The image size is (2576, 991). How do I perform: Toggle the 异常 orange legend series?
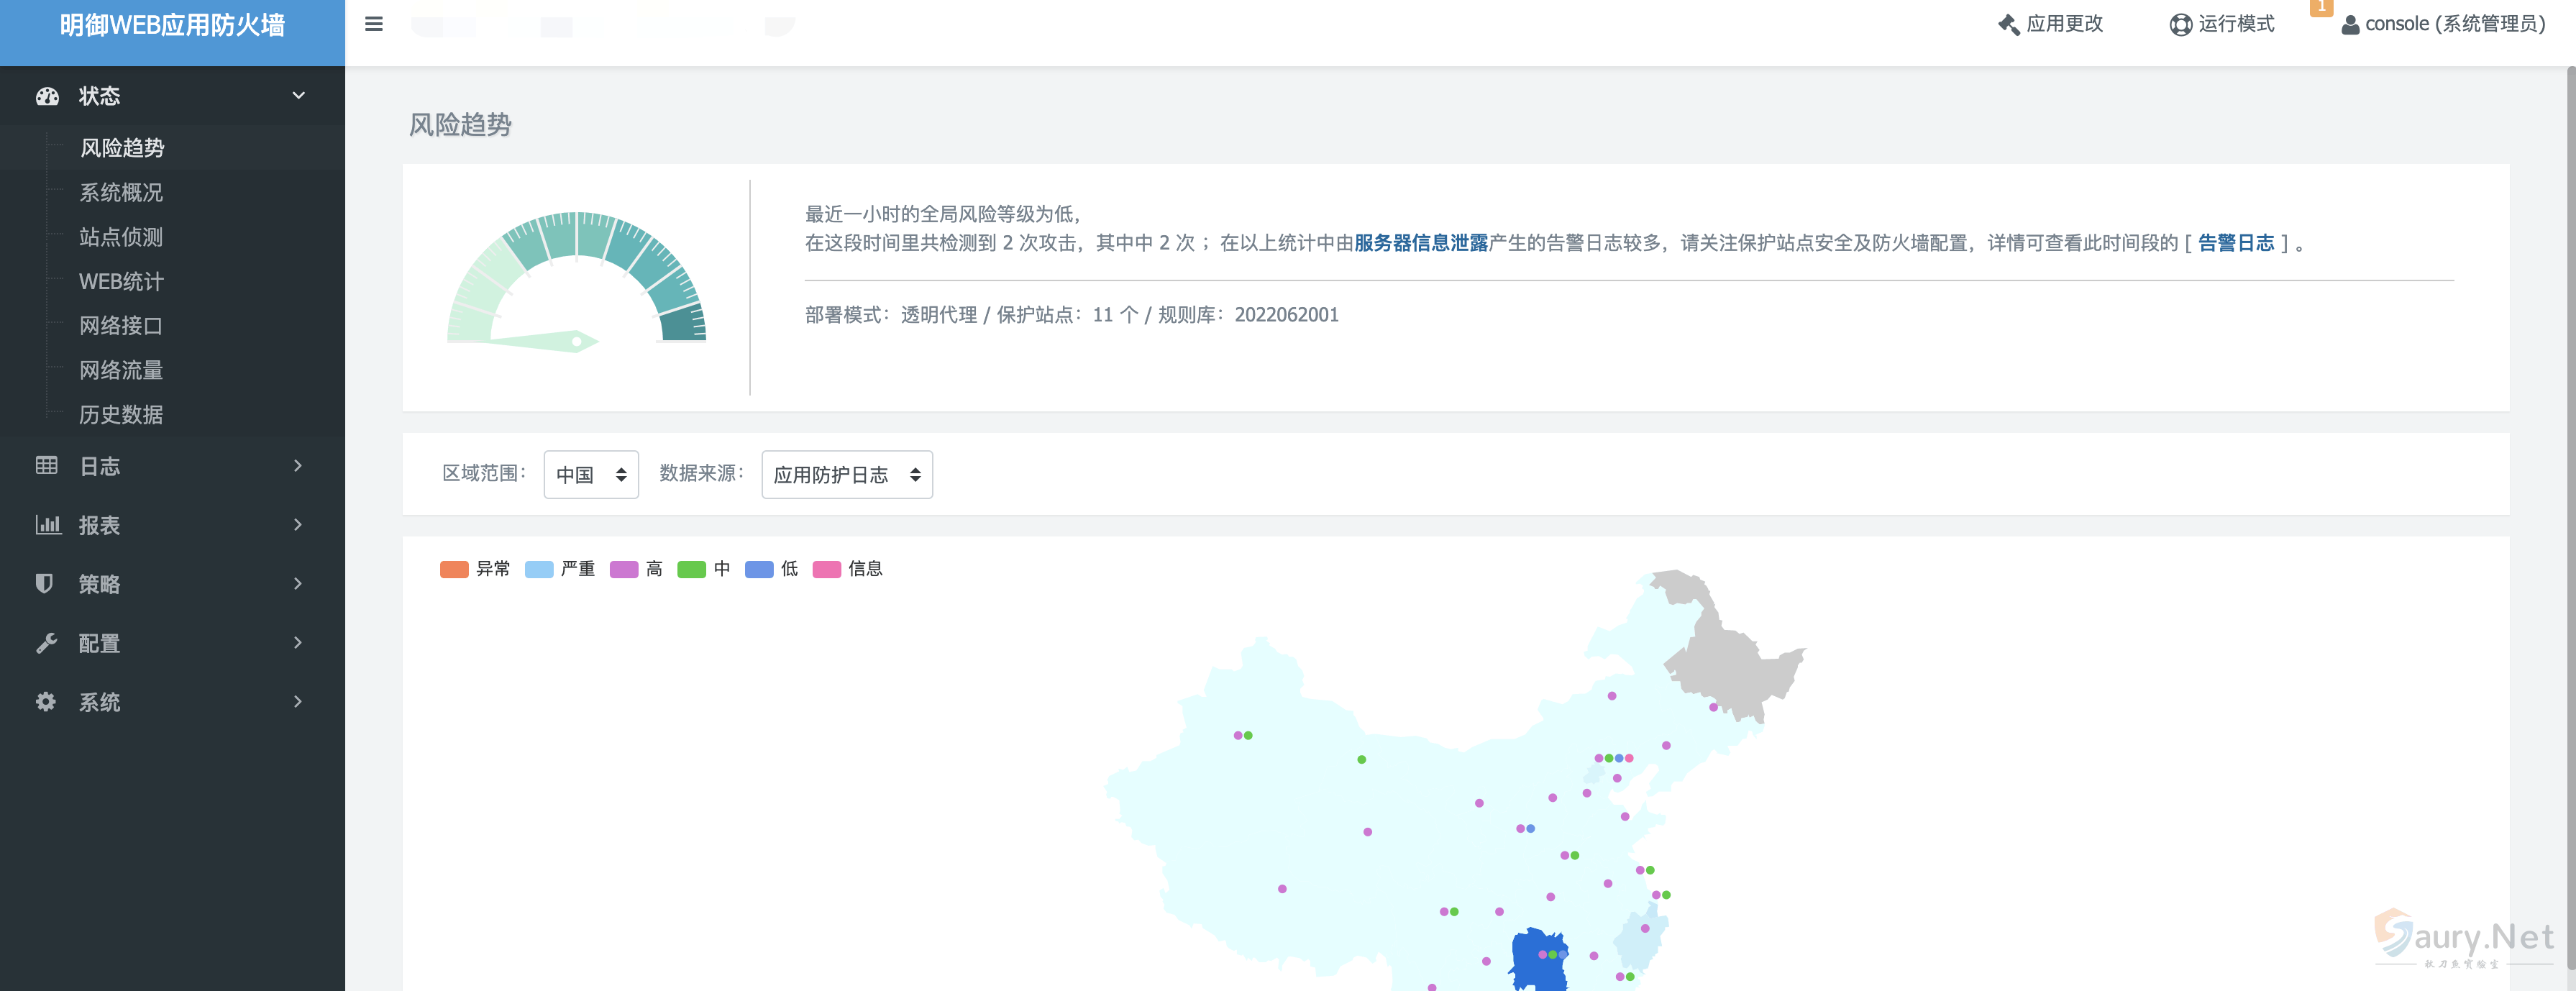454,569
